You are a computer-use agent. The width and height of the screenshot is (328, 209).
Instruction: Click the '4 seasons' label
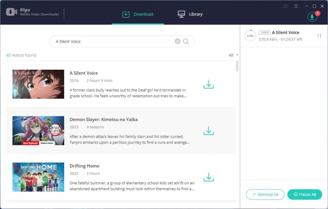coord(95,127)
